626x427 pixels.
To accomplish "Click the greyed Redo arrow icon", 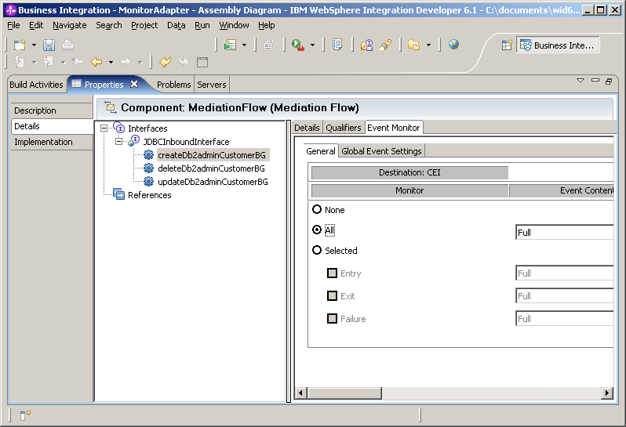I will tap(184, 62).
